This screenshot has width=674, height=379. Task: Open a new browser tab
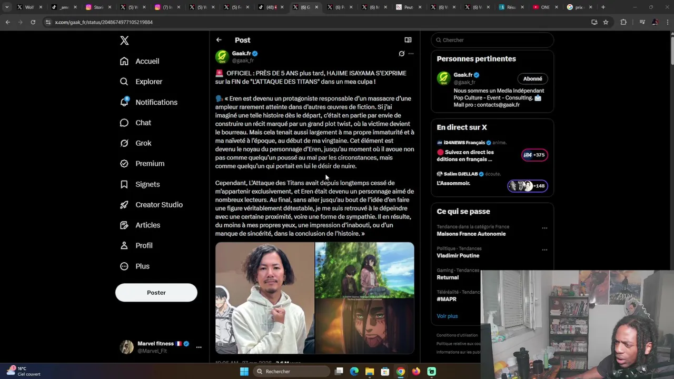603,7
